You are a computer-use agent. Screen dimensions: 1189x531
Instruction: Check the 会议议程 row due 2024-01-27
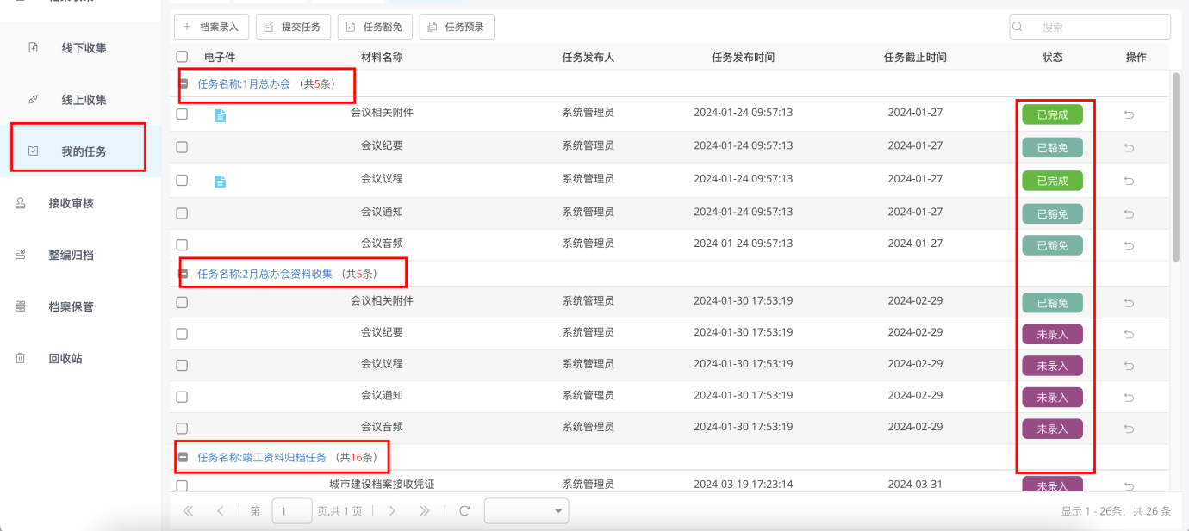tap(182, 180)
